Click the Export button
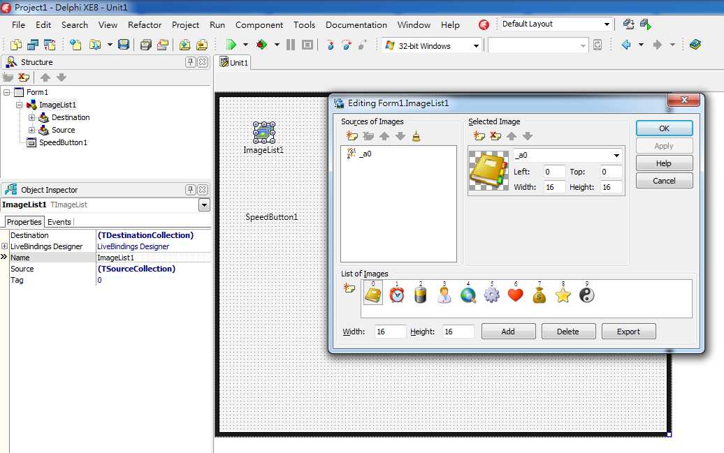 (x=628, y=332)
